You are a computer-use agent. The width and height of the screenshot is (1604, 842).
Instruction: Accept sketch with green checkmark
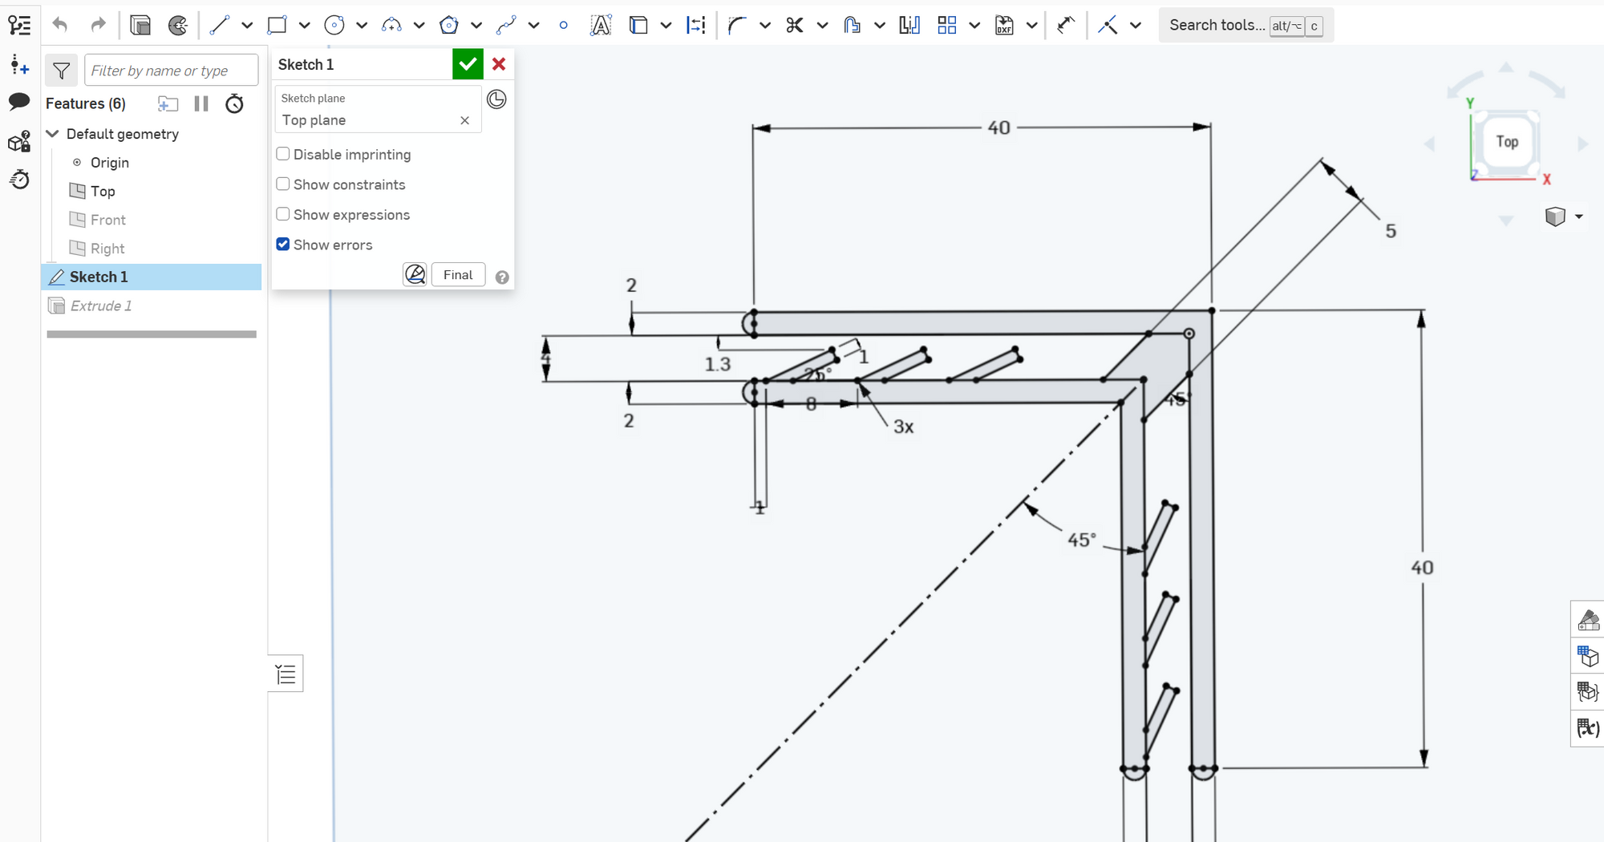pos(468,64)
